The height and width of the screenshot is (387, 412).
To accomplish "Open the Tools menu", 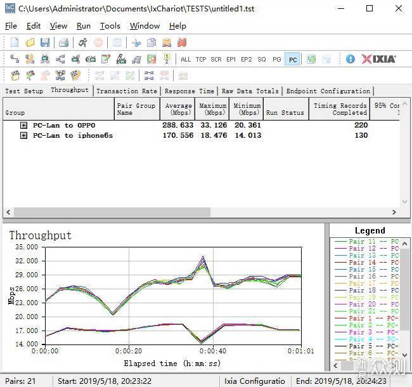I will tap(110, 26).
